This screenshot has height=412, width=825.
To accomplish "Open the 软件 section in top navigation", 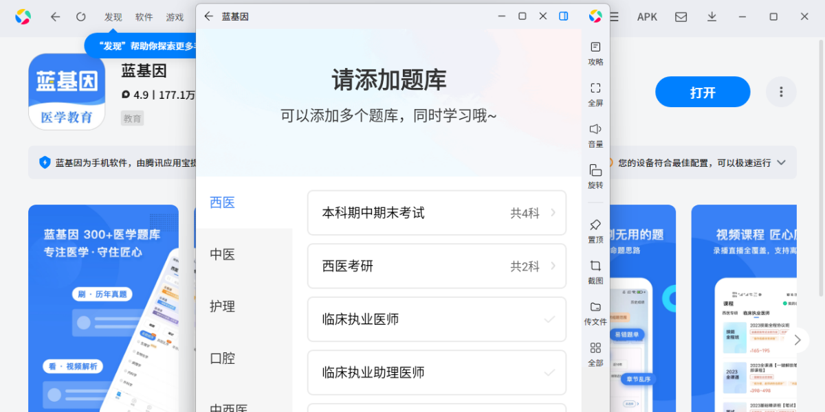I will 144,17.
